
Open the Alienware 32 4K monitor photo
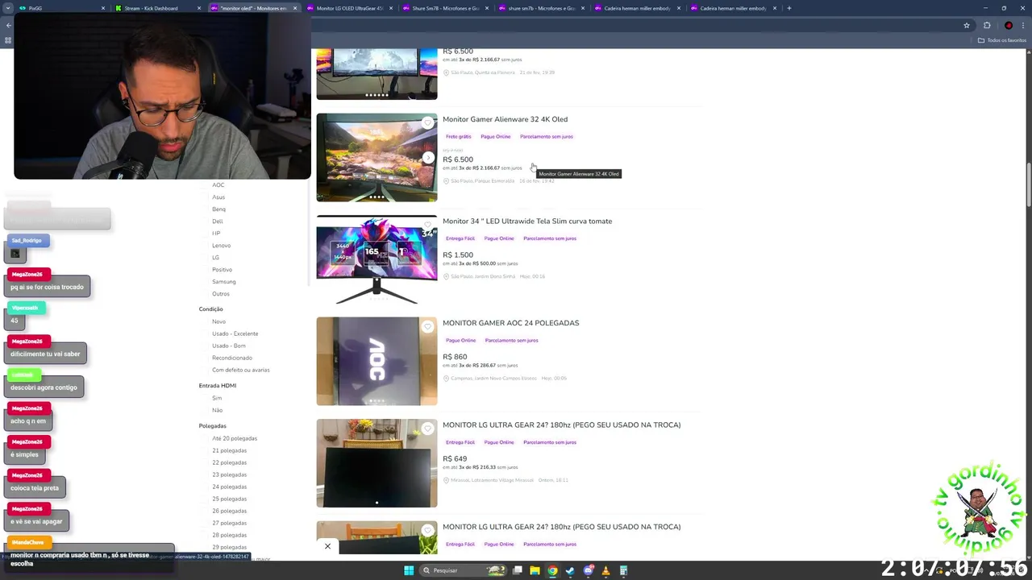tap(377, 157)
